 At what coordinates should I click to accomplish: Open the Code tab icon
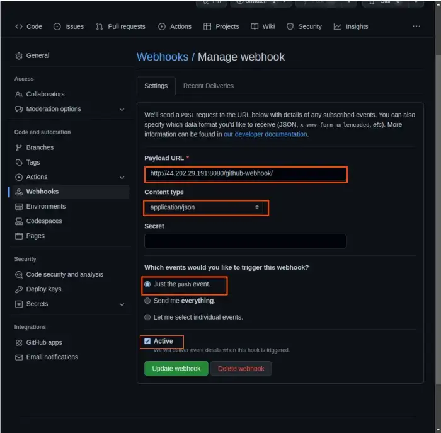coord(19,26)
